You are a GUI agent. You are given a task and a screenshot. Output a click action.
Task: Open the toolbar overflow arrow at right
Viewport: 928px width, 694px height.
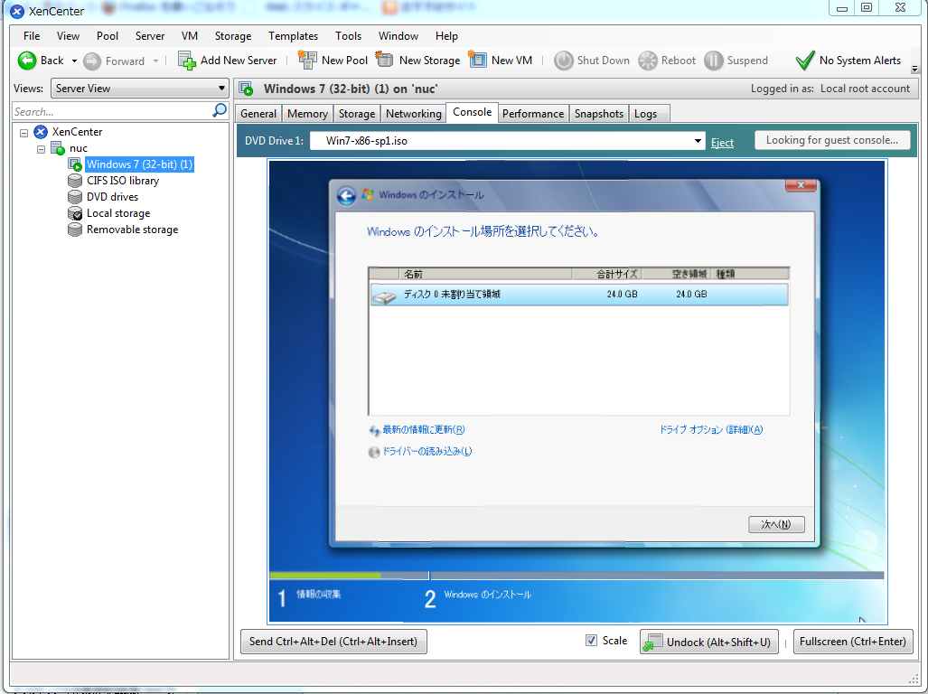pyautogui.click(x=915, y=70)
